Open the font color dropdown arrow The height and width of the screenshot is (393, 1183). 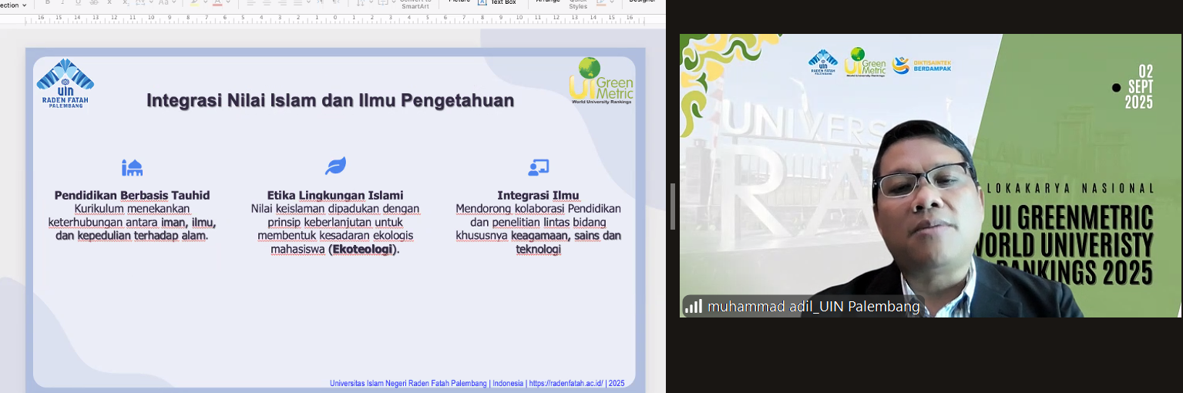[228, 3]
